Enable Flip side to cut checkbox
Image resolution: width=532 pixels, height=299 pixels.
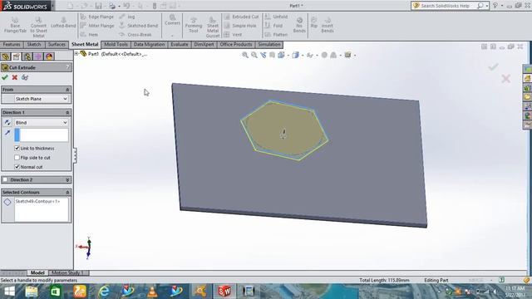click(x=17, y=158)
